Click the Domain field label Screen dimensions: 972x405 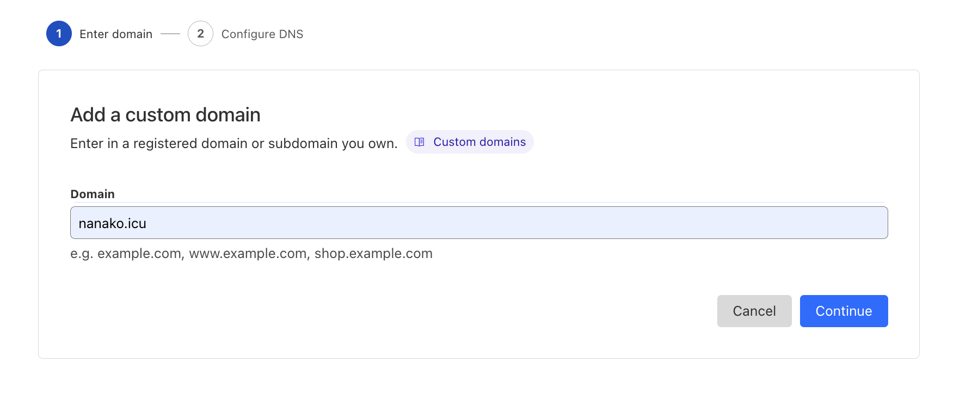coord(93,194)
